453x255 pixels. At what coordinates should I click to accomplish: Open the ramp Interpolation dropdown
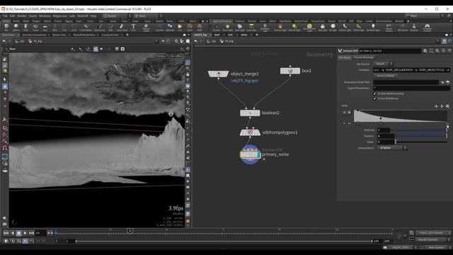392,148
